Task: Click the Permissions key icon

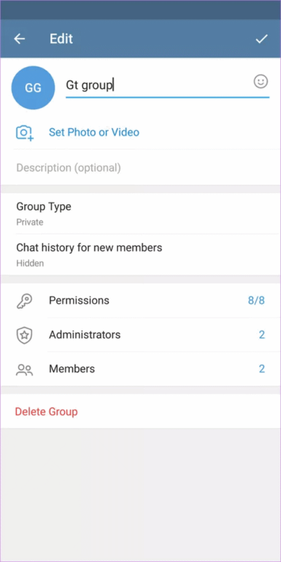Action: (24, 300)
